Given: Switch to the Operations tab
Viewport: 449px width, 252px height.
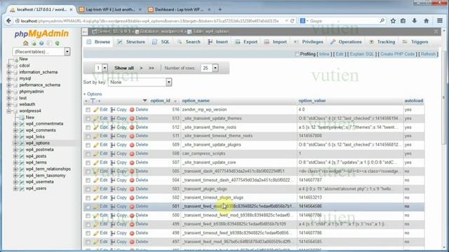Looking at the screenshot, I should pos(346,42).
